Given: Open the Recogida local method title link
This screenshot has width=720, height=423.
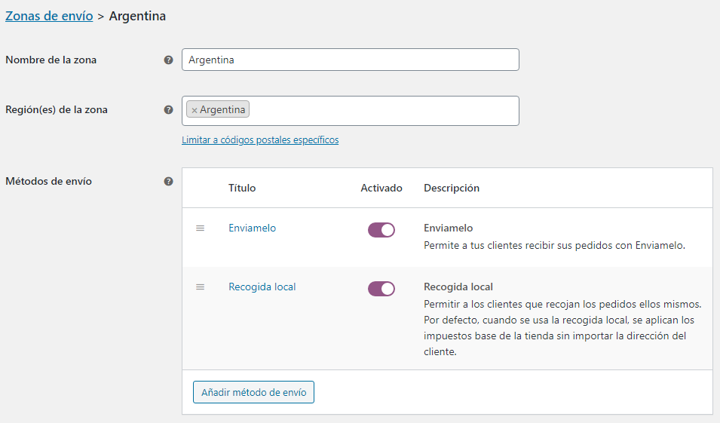Looking at the screenshot, I should [262, 287].
